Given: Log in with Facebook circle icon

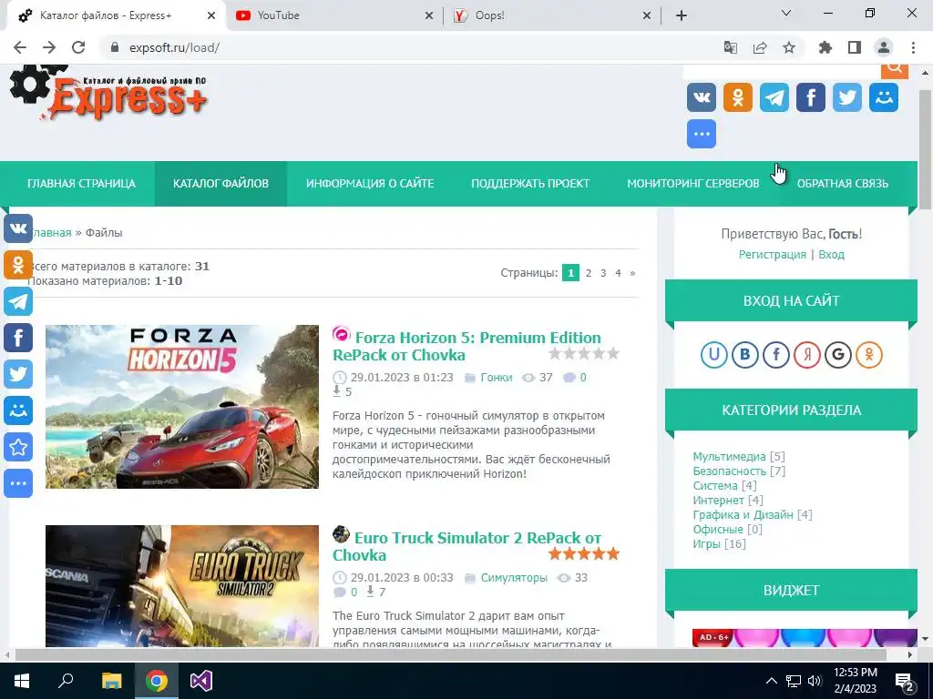Looking at the screenshot, I should pyautogui.click(x=776, y=355).
